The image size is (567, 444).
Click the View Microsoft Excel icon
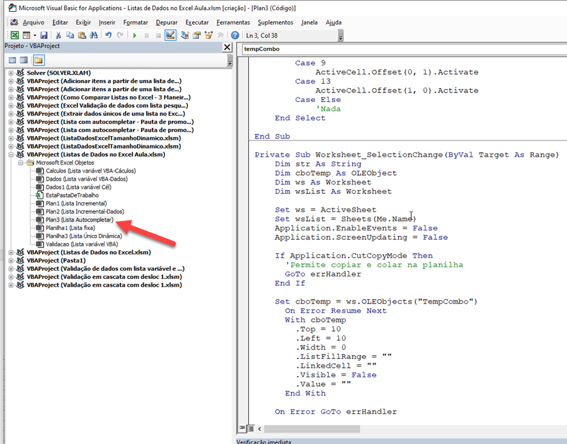coord(14,35)
